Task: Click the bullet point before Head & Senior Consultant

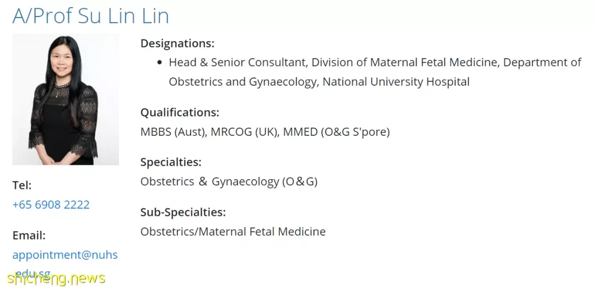Action: click(159, 63)
